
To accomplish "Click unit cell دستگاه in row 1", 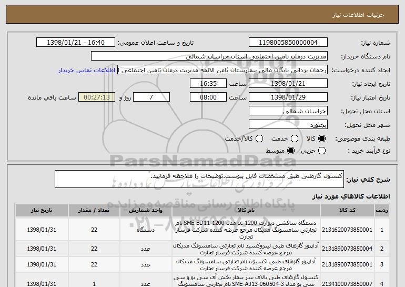I will pyautogui.click(x=146, y=230).
